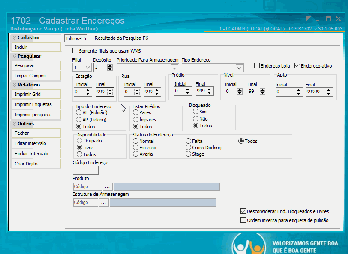Viewport: 348px width, 254px height.
Task: Clear fields with Limpar Campos
Action: [36, 76]
